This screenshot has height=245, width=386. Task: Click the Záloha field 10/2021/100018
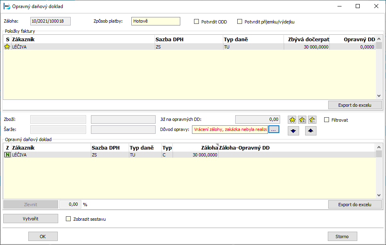coord(51,21)
